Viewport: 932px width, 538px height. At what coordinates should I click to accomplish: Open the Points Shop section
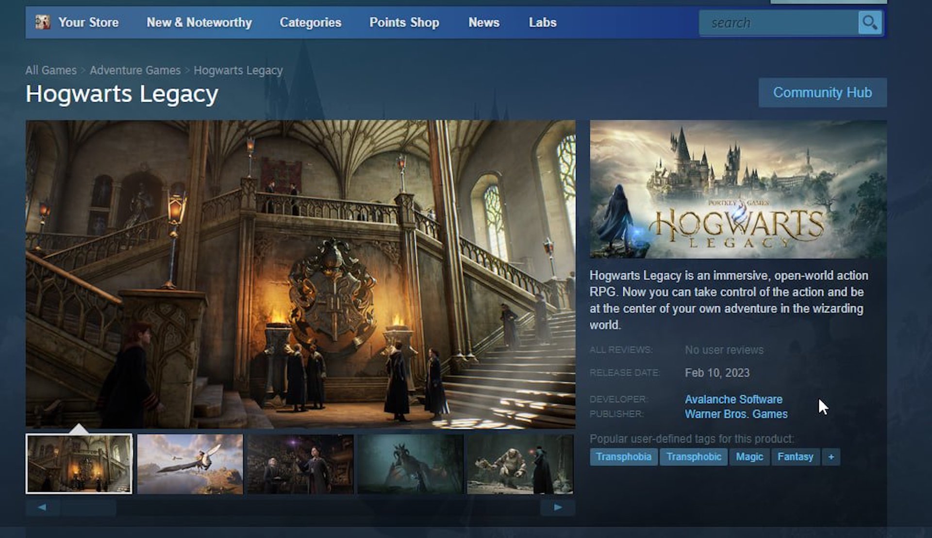point(404,22)
